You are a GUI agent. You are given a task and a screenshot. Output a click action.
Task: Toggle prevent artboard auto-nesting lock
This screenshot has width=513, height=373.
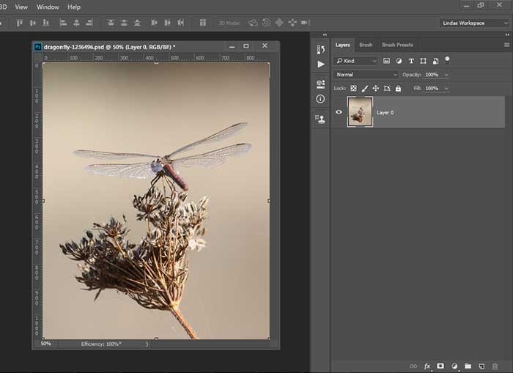pyautogui.click(x=387, y=89)
